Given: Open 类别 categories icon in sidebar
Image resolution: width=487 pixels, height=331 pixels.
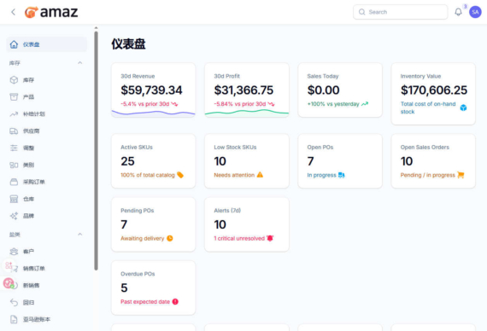Looking at the screenshot, I should pyautogui.click(x=14, y=165).
